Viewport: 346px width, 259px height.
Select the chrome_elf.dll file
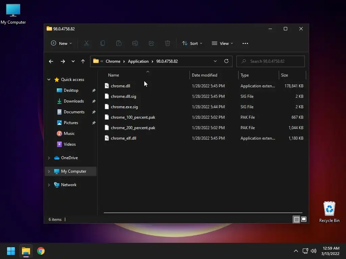point(203,138)
